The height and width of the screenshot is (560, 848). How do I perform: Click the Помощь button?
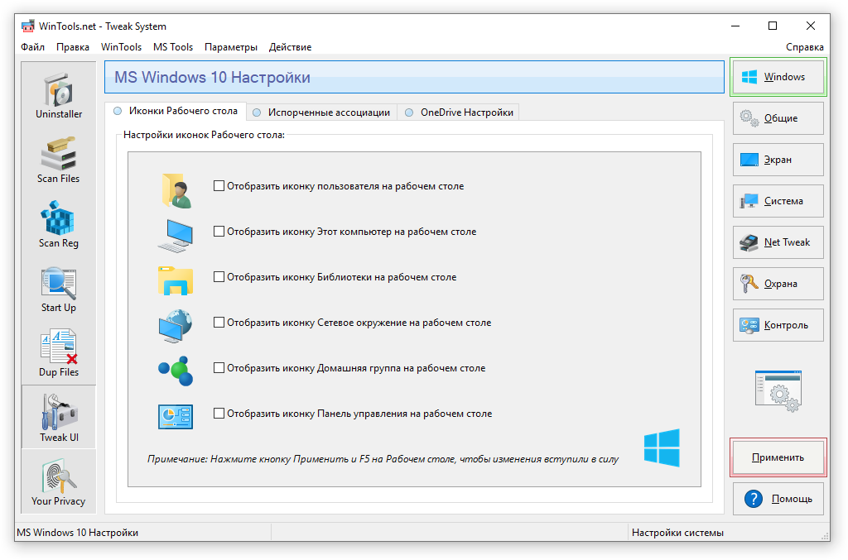click(x=778, y=499)
